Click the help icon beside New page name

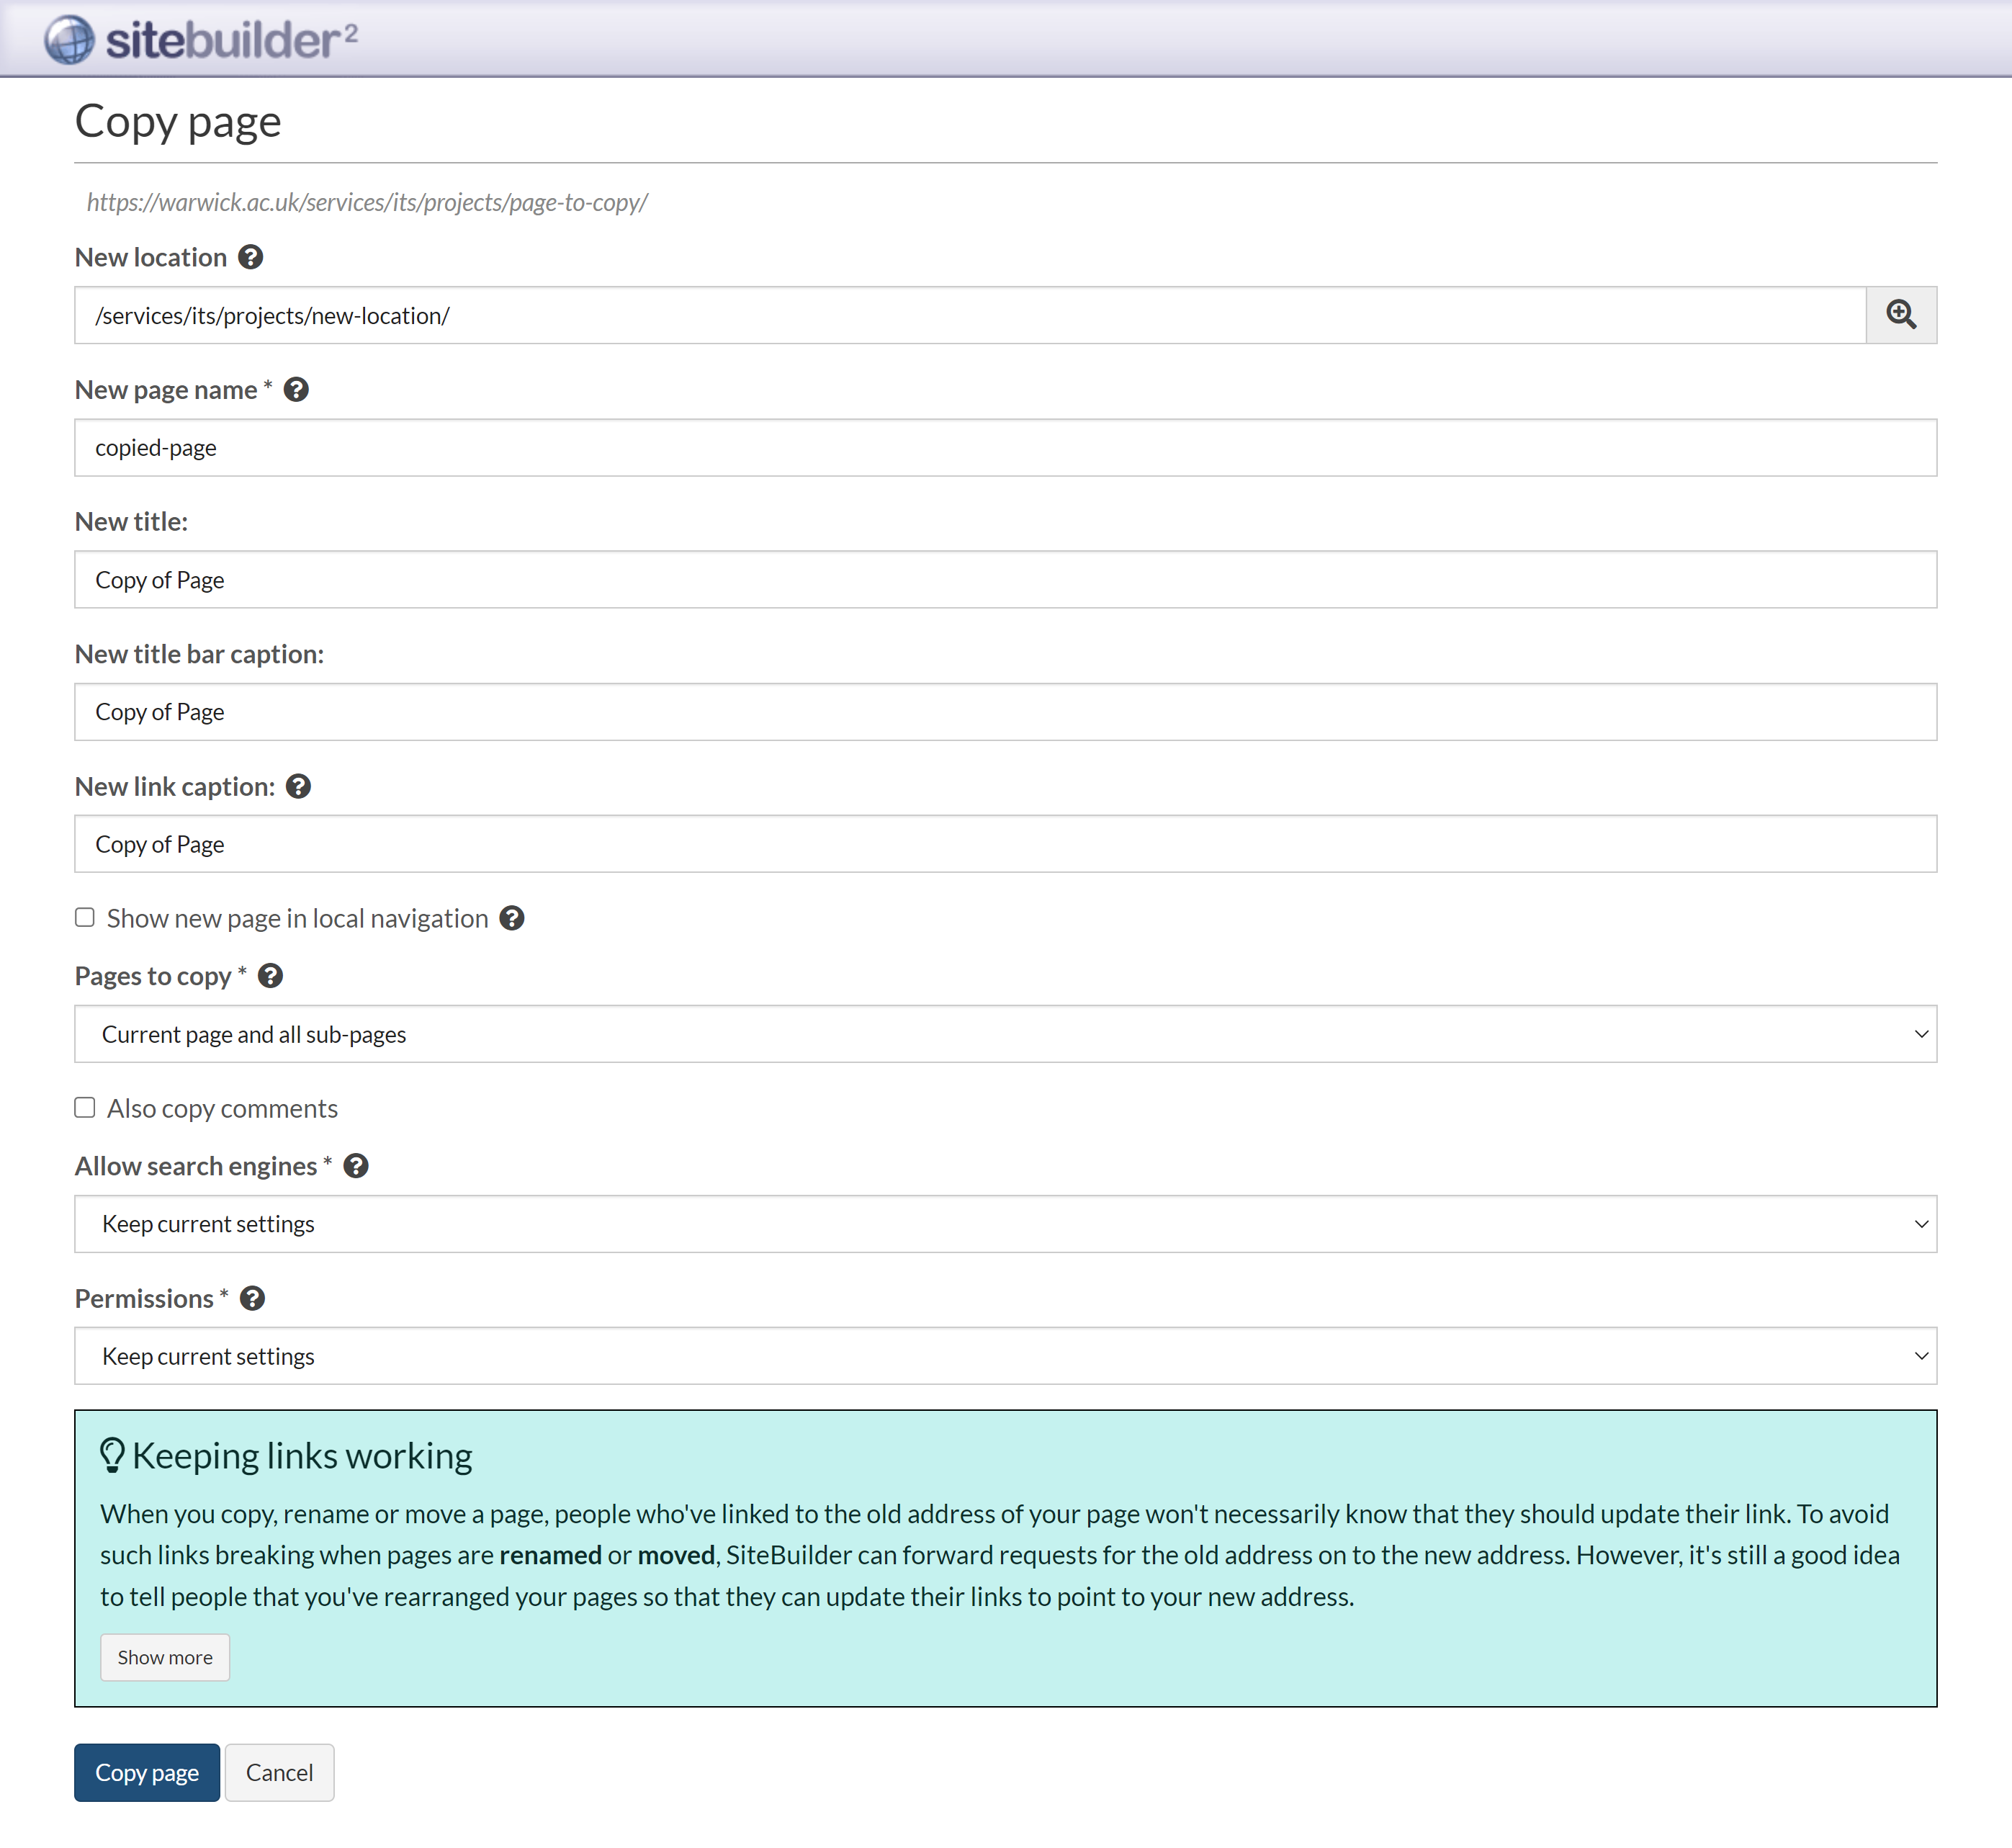pyautogui.click(x=296, y=389)
